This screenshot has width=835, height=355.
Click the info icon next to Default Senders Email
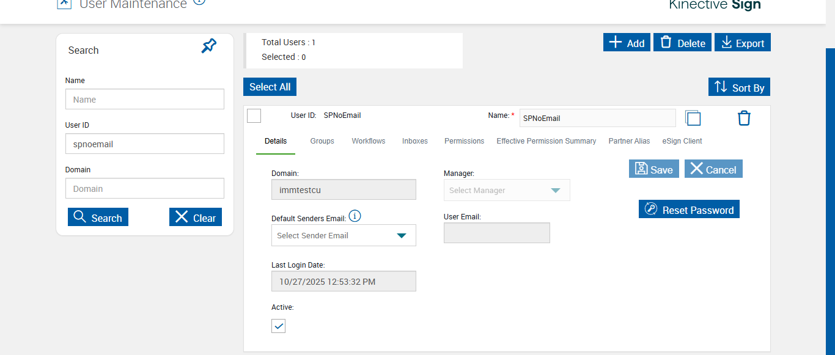coord(355,216)
